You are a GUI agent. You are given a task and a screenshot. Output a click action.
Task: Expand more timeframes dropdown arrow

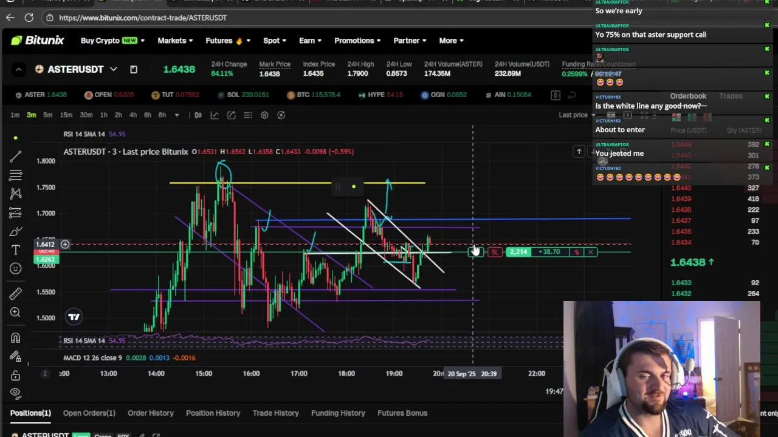pyautogui.click(x=177, y=115)
